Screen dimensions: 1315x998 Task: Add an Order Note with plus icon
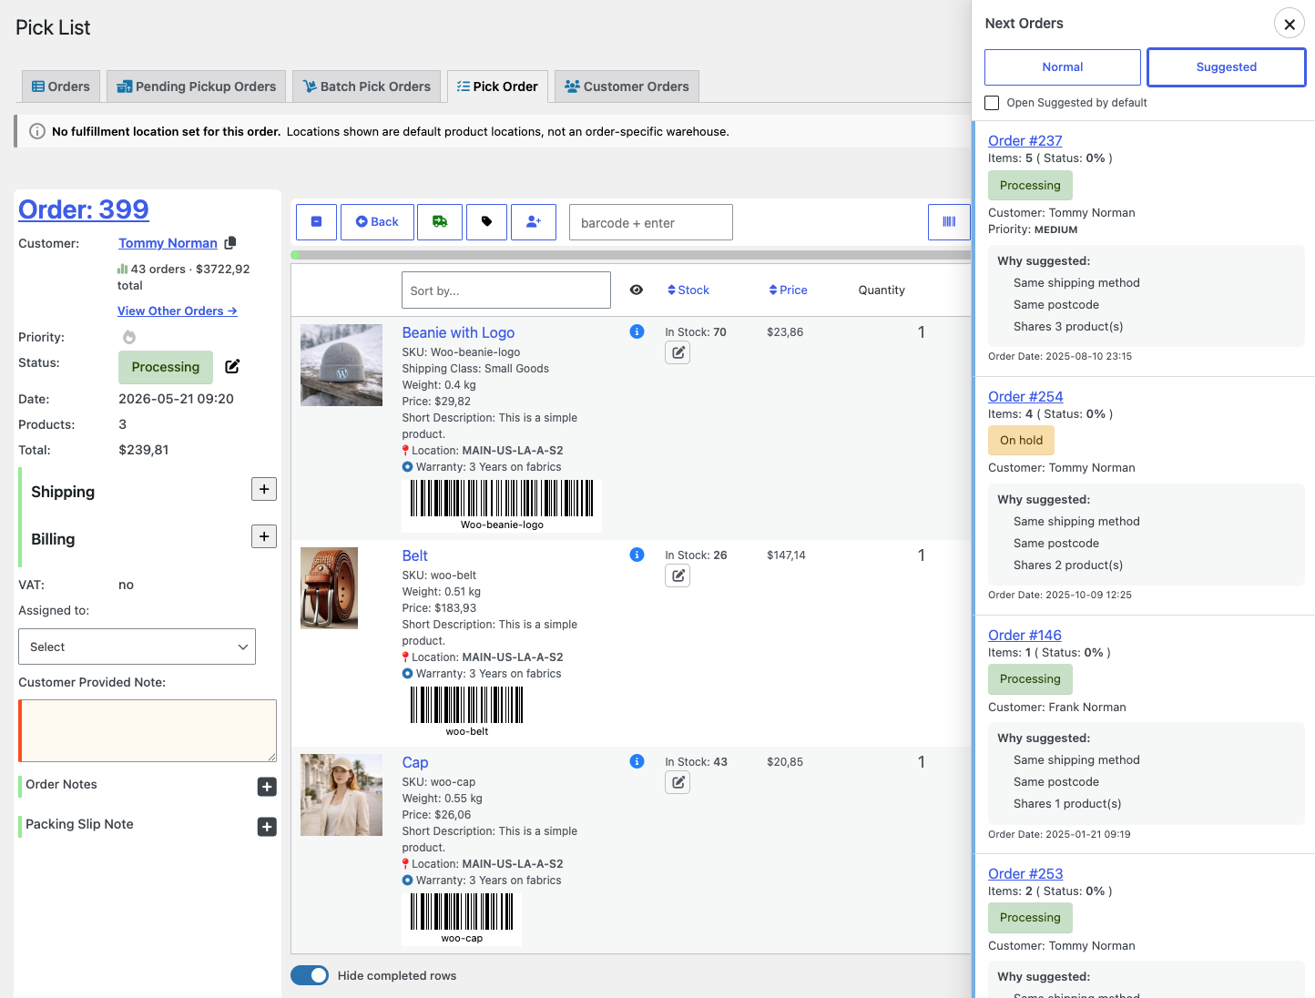pos(267,787)
